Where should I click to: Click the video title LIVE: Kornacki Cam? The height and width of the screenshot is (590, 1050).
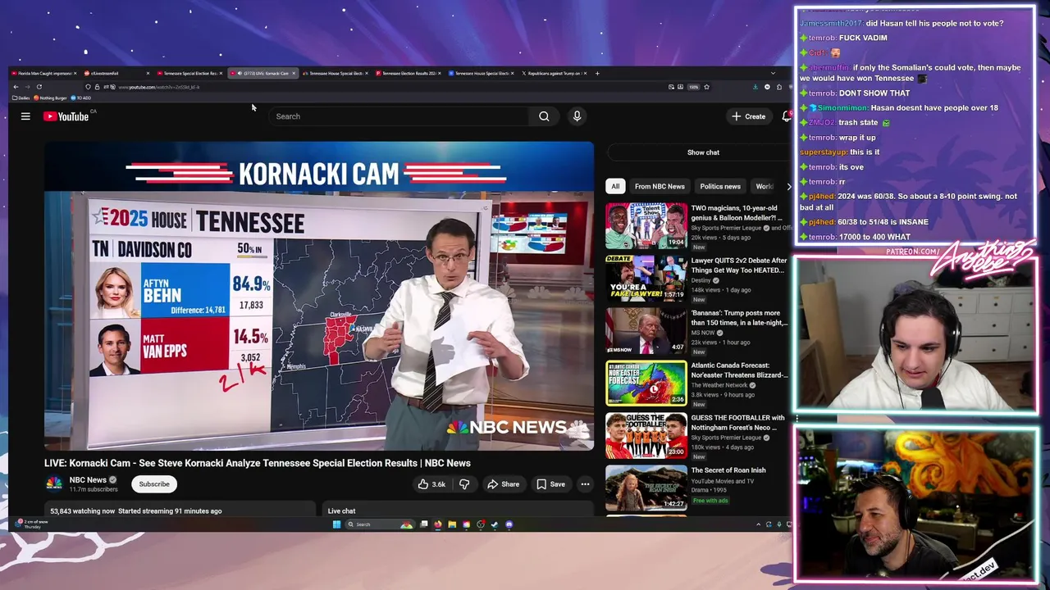[x=258, y=463]
